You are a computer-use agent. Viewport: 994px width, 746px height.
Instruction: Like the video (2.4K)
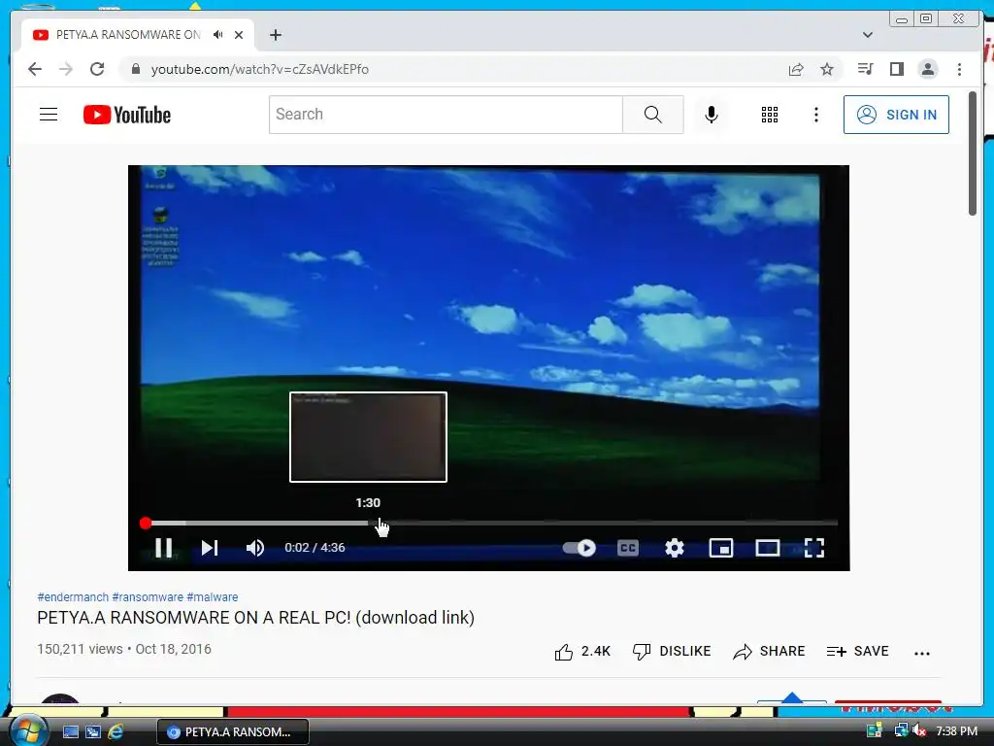[x=582, y=652]
